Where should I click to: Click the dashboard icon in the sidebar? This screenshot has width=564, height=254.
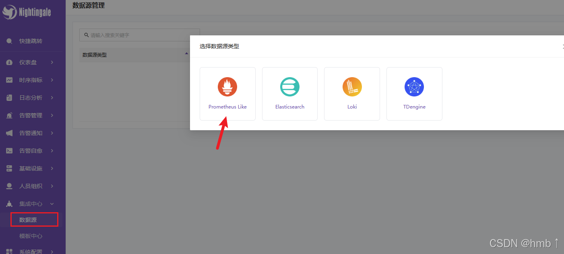(9, 62)
